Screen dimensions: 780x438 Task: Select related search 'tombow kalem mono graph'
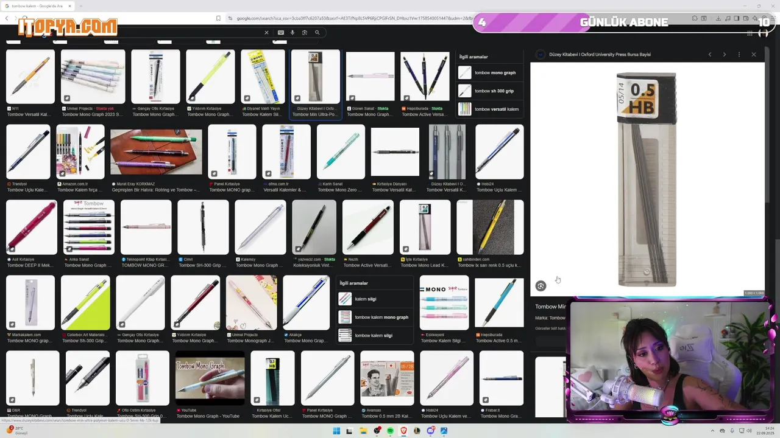374,317
